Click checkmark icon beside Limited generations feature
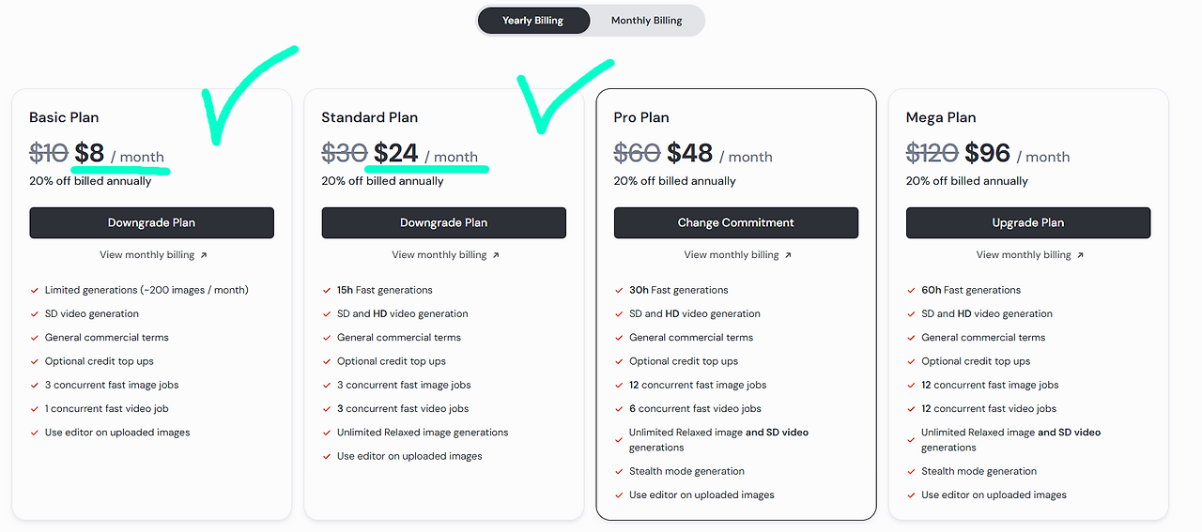 [35, 291]
